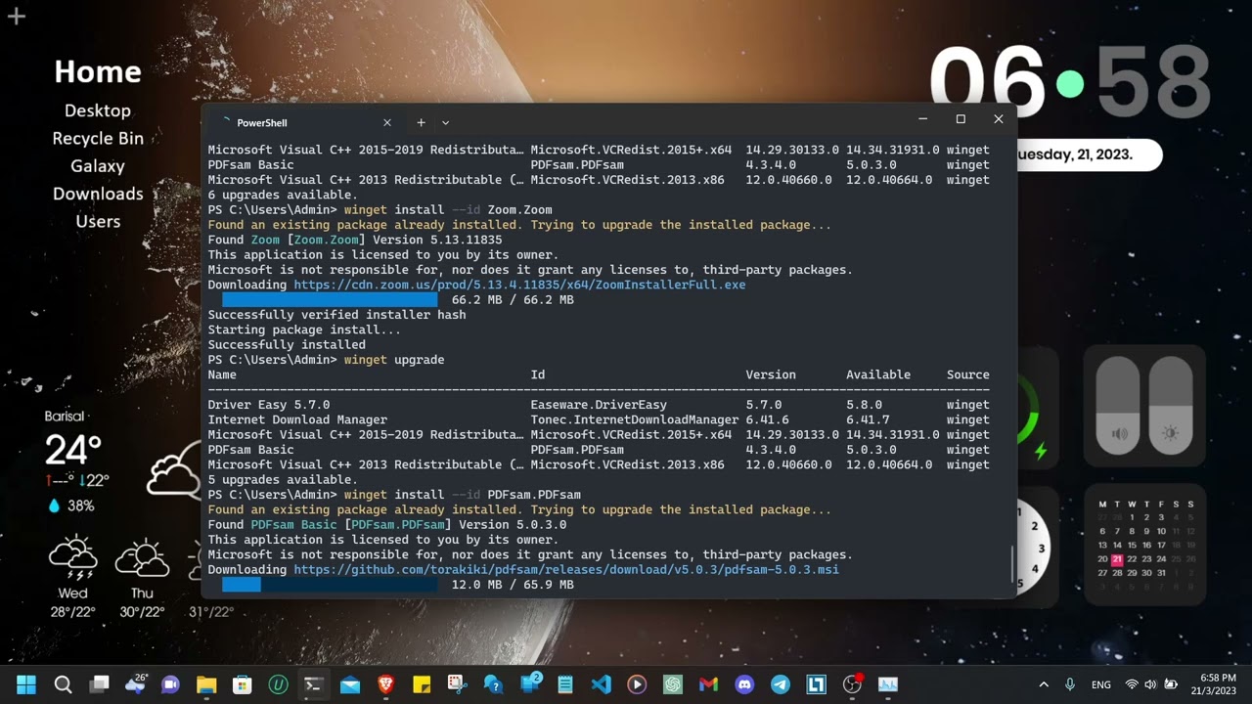Select the highlighted 21 in the calendar widget
The height and width of the screenshot is (704, 1252).
[1117, 559]
